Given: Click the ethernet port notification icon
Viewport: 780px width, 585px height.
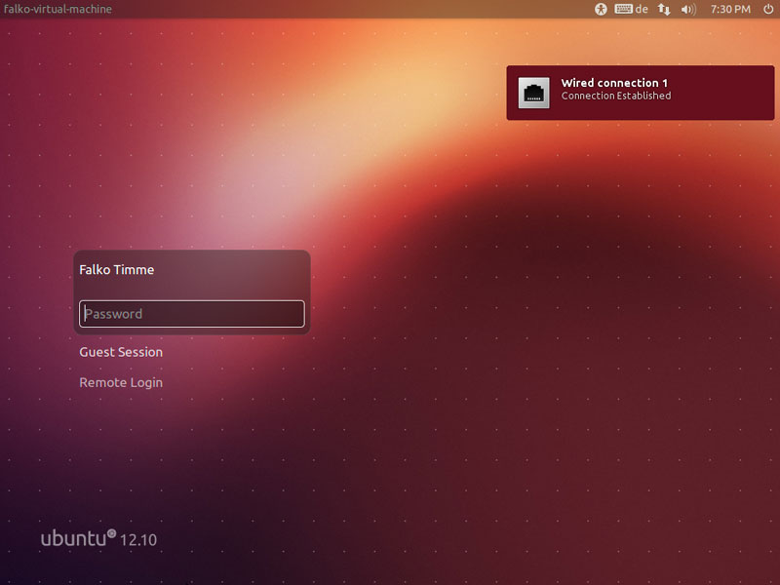Looking at the screenshot, I should (x=533, y=93).
